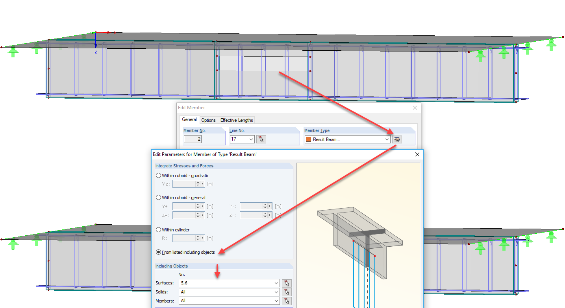Click the Y- value stepper
Viewport: 565px width, 308px height.
coord(265,206)
